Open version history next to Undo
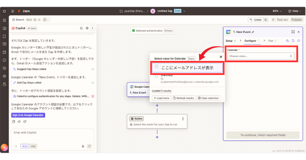The height and width of the screenshot is (160, 306). pos(266,20)
